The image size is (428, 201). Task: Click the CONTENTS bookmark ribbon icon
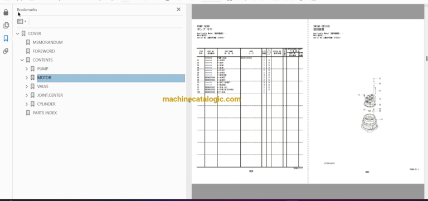tap(28, 60)
